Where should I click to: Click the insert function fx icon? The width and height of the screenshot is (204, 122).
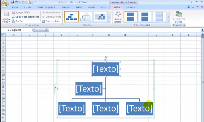[x=46, y=30]
